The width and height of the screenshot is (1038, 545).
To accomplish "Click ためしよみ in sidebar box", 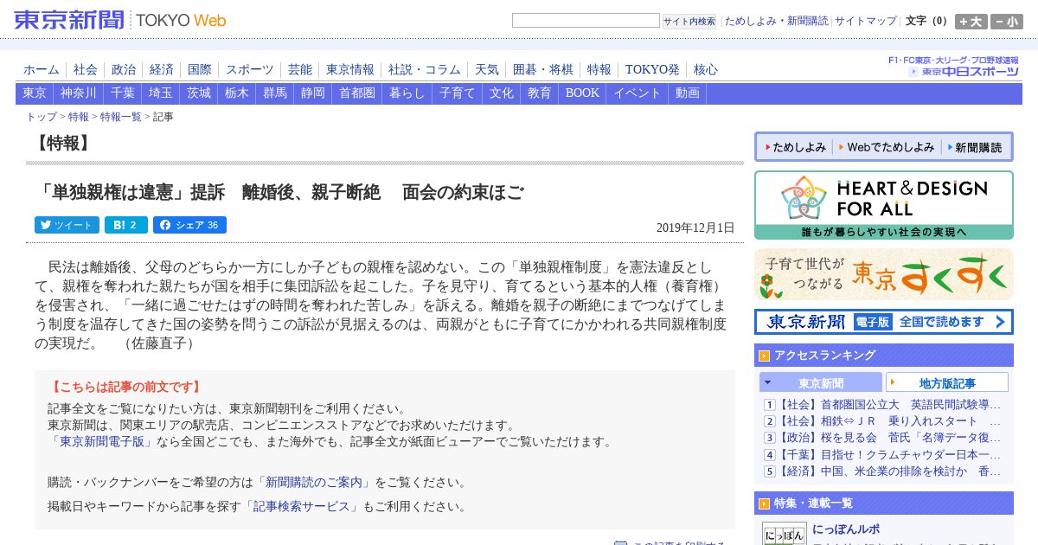I will (794, 147).
